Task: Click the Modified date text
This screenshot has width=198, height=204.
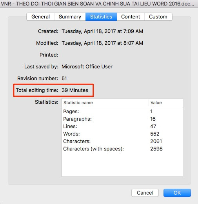Action: (x=102, y=43)
